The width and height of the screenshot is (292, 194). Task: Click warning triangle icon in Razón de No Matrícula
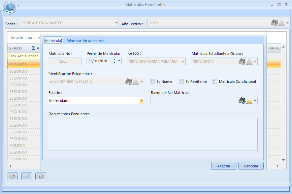249,101
